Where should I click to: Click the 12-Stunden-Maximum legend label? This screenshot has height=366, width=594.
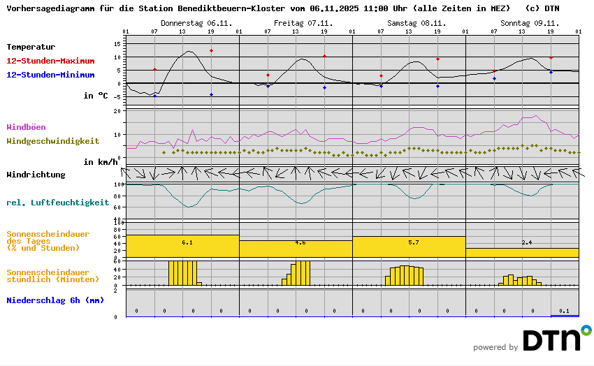point(50,61)
